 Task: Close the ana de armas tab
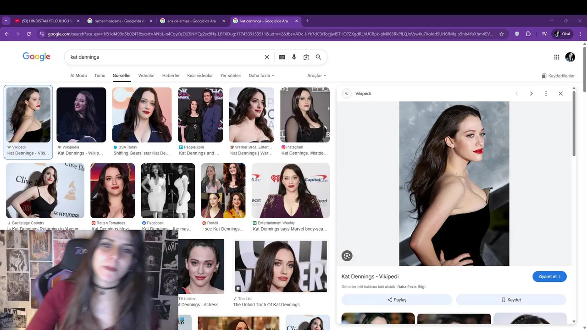[224, 21]
